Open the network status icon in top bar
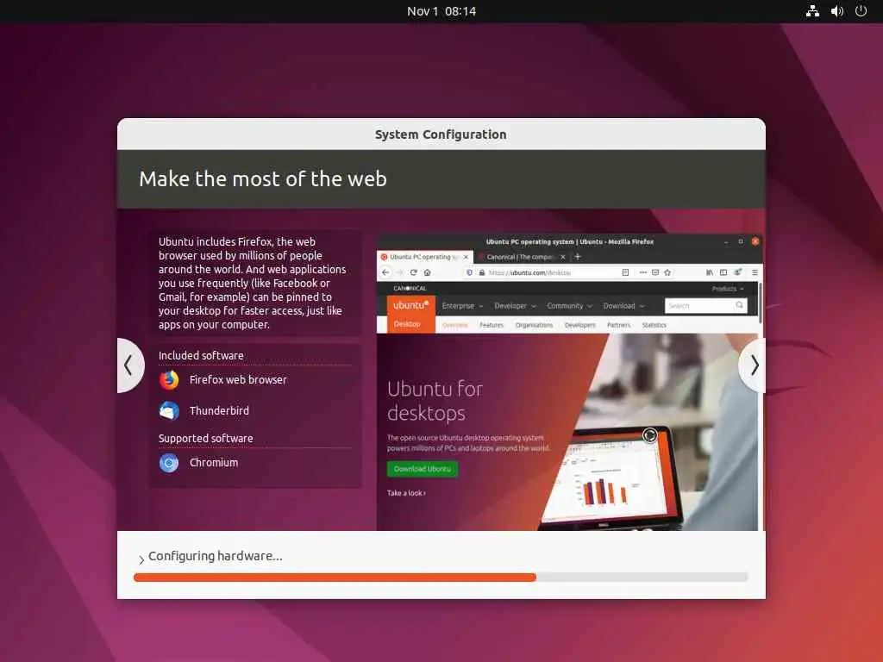 [812, 11]
